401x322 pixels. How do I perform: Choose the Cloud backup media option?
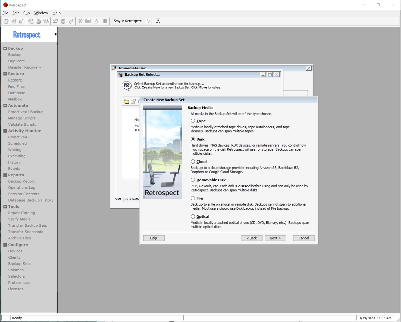(193, 162)
